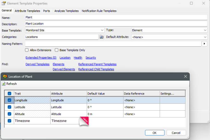Go to Notification Rule Templates tab
Screen dimensions: 210x140
(x=99, y=11)
